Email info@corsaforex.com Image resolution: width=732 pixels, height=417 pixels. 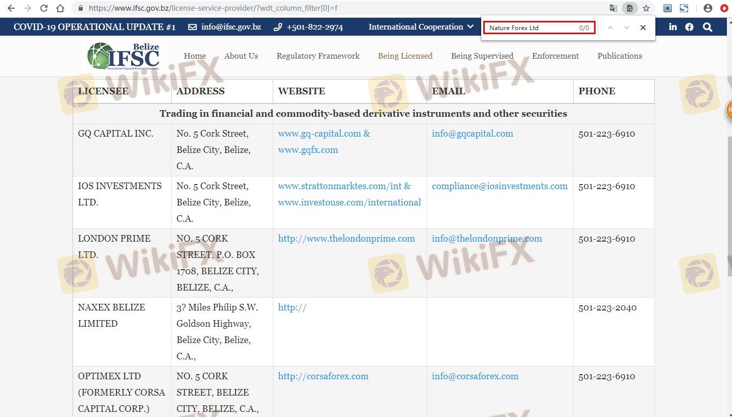(475, 376)
